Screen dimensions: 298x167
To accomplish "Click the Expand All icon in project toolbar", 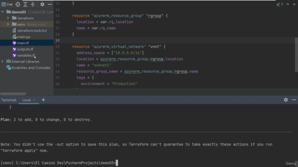I will click(x=25, y=4).
